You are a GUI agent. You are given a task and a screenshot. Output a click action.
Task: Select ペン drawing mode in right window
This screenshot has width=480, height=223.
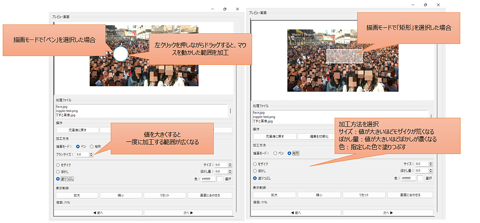click(x=275, y=153)
